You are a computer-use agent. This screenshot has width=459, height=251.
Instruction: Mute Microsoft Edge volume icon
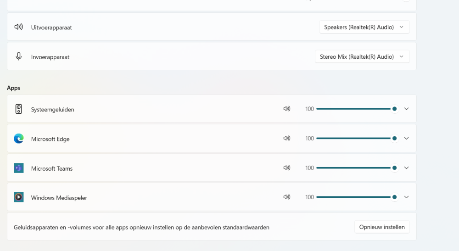click(x=287, y=138)
